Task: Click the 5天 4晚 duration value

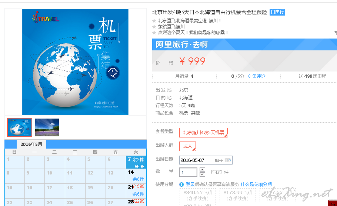Action: click(x=187, y=105)
